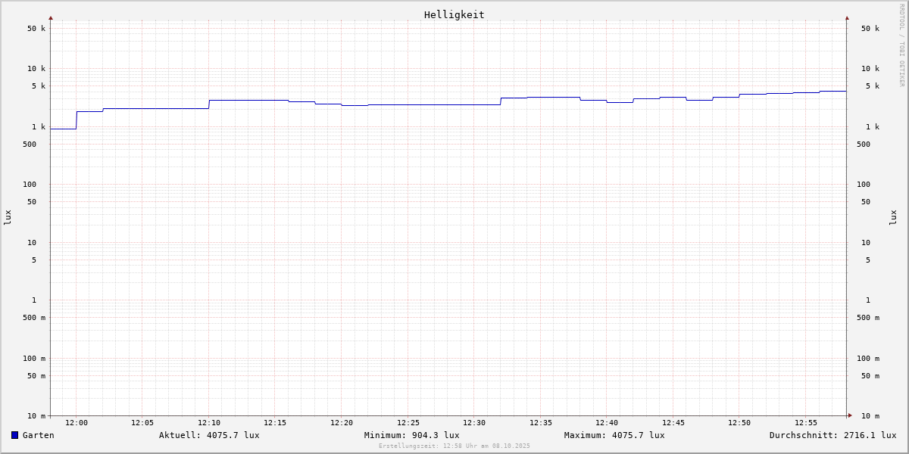The image size is (909, 454).
Task: Click the 12:00 time axis label
Action: (77, 423)
